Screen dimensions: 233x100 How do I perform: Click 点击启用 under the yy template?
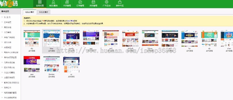click(x=71, y=77)
